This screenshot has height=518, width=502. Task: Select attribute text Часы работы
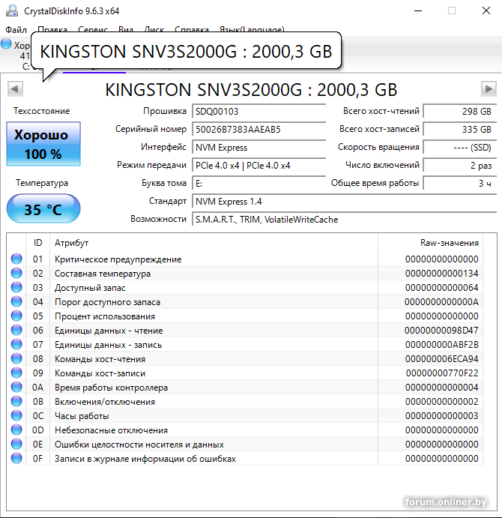tap(82, 416)
